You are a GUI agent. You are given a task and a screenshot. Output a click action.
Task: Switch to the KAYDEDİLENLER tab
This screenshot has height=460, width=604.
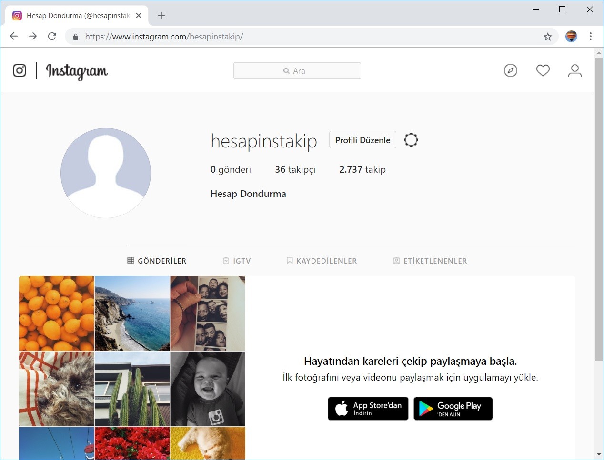click(x=322, y=261)
